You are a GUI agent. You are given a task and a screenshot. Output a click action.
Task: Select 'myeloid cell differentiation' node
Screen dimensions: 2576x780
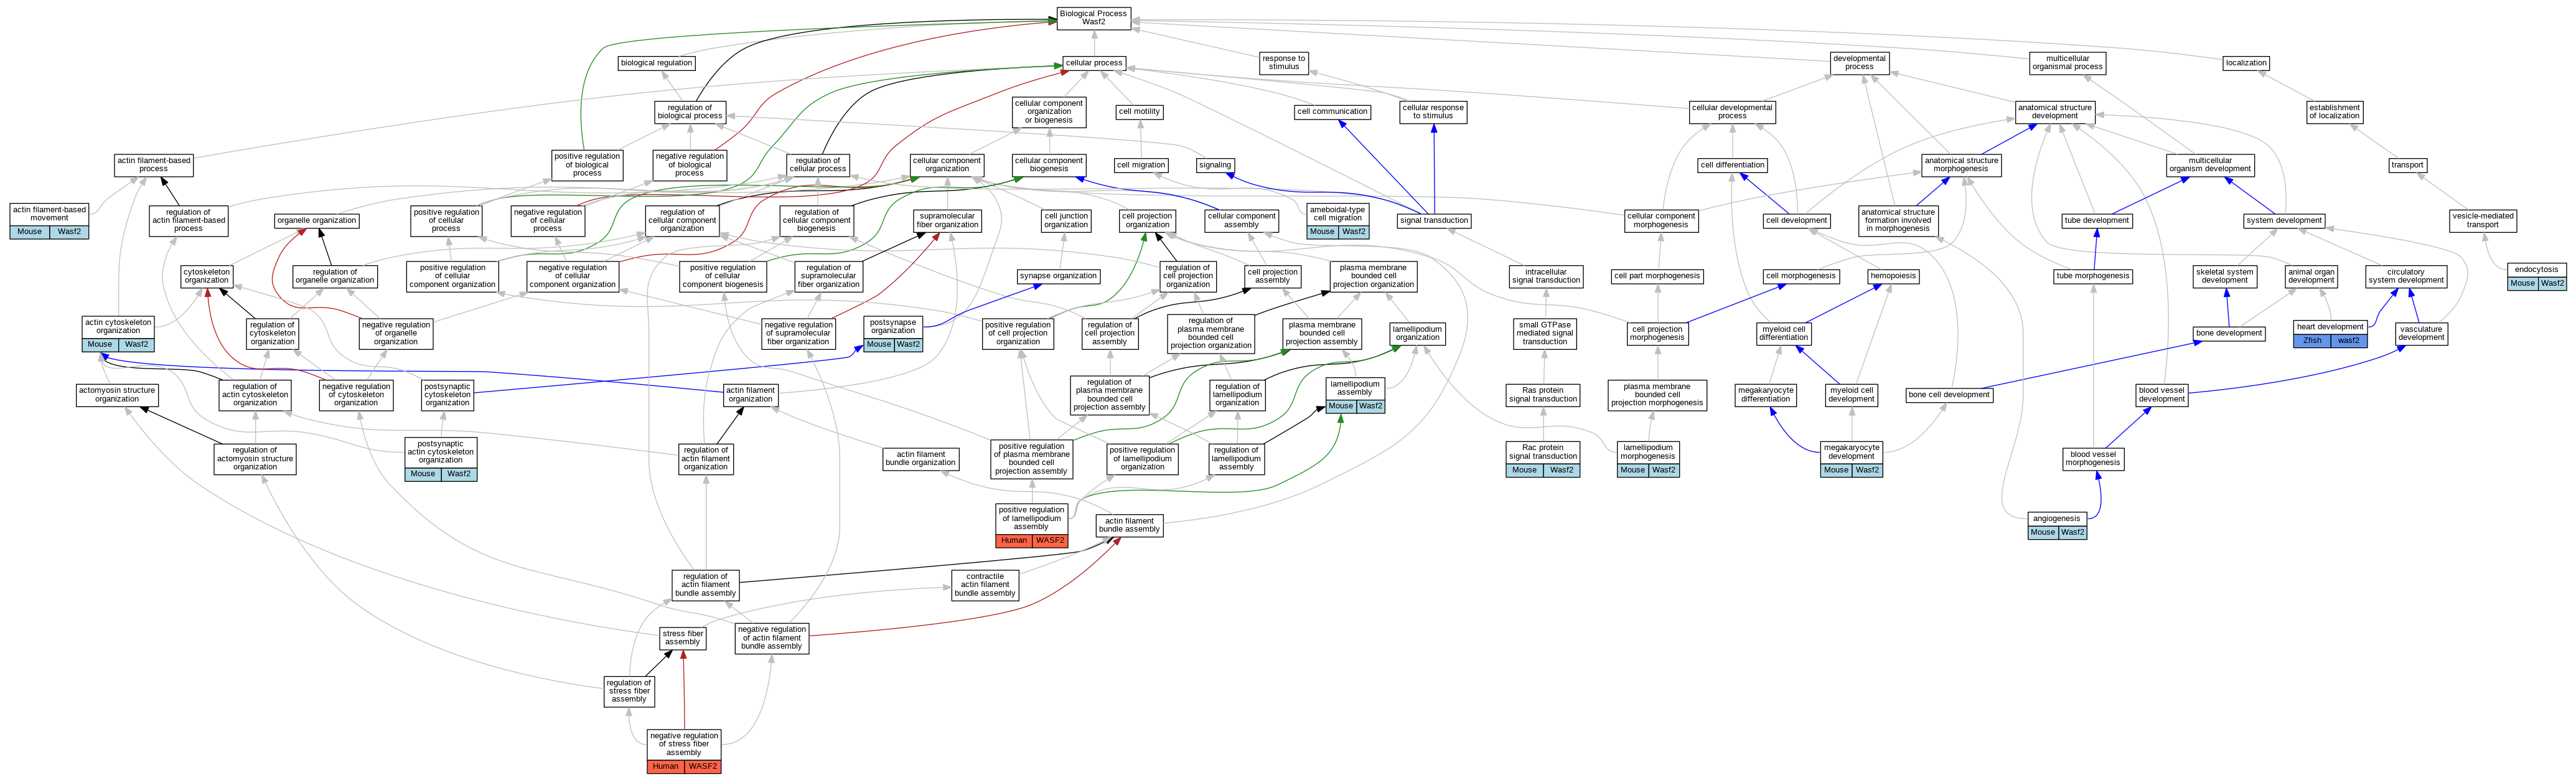coord(1783,333)
